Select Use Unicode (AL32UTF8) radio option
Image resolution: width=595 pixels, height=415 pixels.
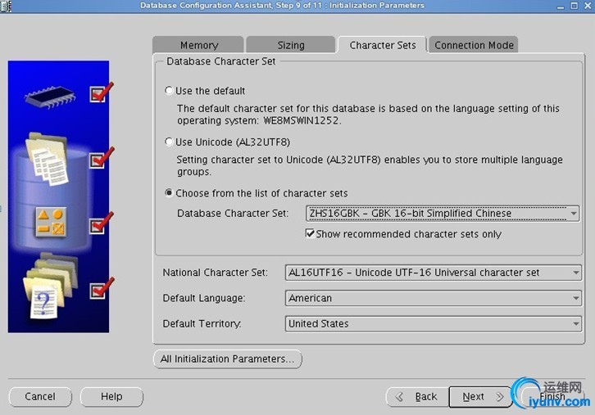(x=169, y=142)
